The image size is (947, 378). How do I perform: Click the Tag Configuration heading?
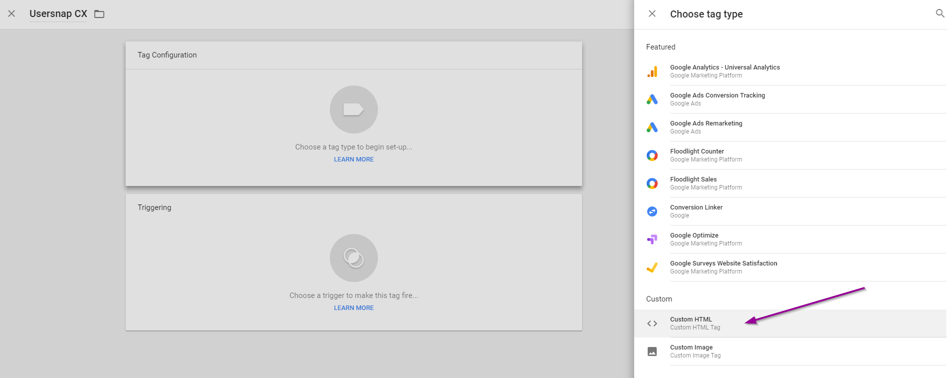[167, 55]
